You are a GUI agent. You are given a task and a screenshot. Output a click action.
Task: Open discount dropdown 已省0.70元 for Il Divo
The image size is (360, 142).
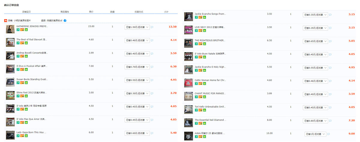tap(137, 67)
